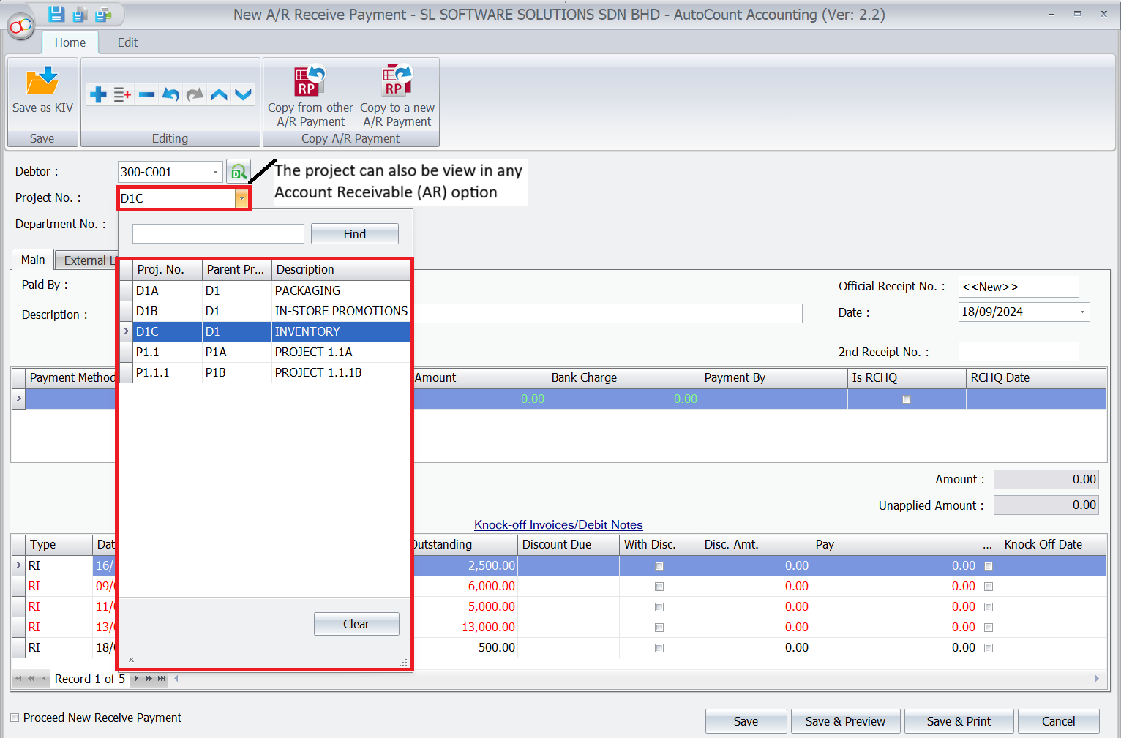Expand the Date picker dropdown
Image resolution: width=1121 pixels, height=738 pixels.
[1082, 312]
